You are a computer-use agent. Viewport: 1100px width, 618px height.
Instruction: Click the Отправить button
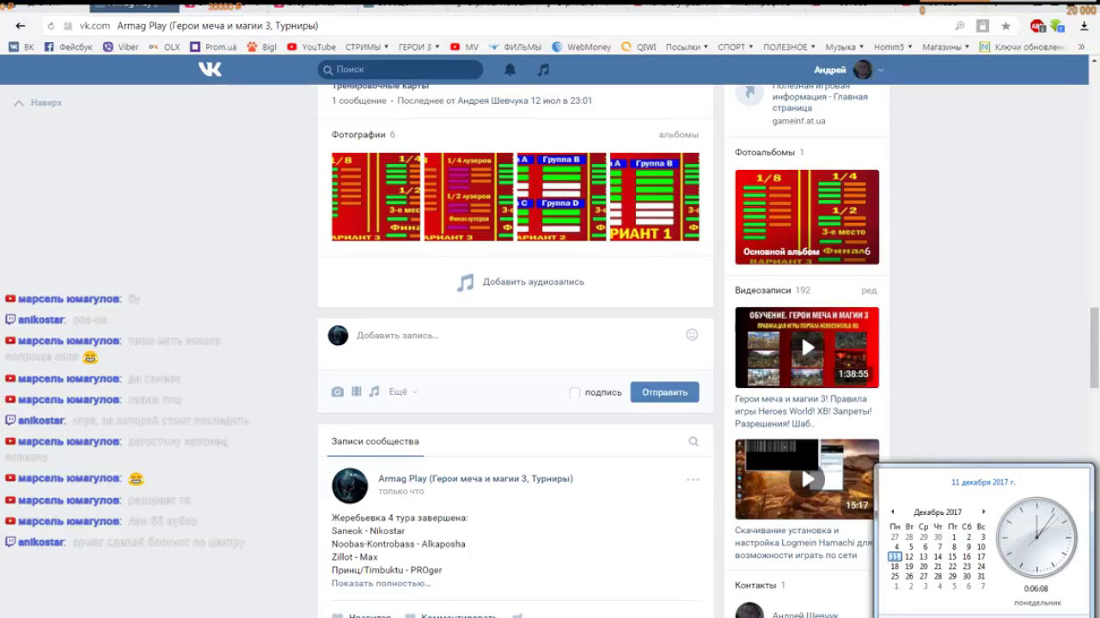point(664,392)
